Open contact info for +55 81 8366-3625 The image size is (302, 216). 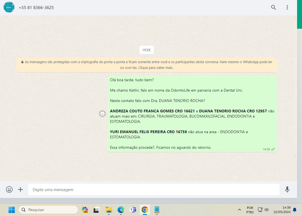[36, 8]
